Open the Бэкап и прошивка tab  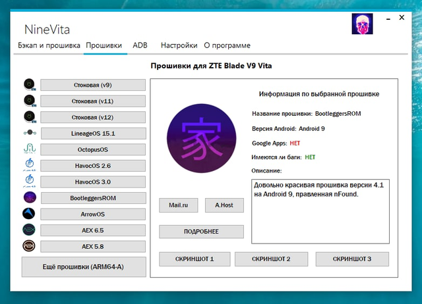49,45
